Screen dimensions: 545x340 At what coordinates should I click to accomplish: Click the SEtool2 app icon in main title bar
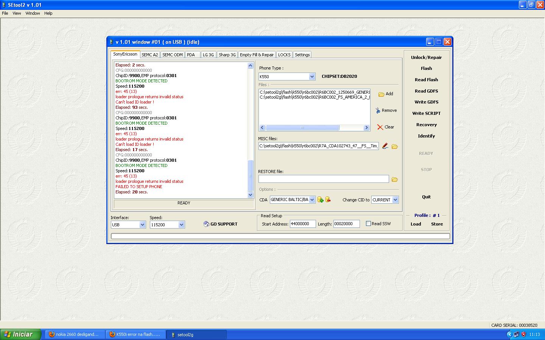pyautogui.click(x=4, y=5)
